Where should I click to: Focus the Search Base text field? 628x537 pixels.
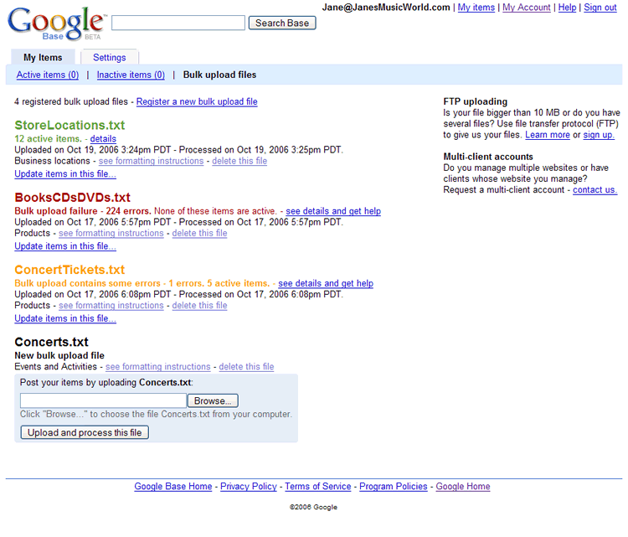[178, 23]
